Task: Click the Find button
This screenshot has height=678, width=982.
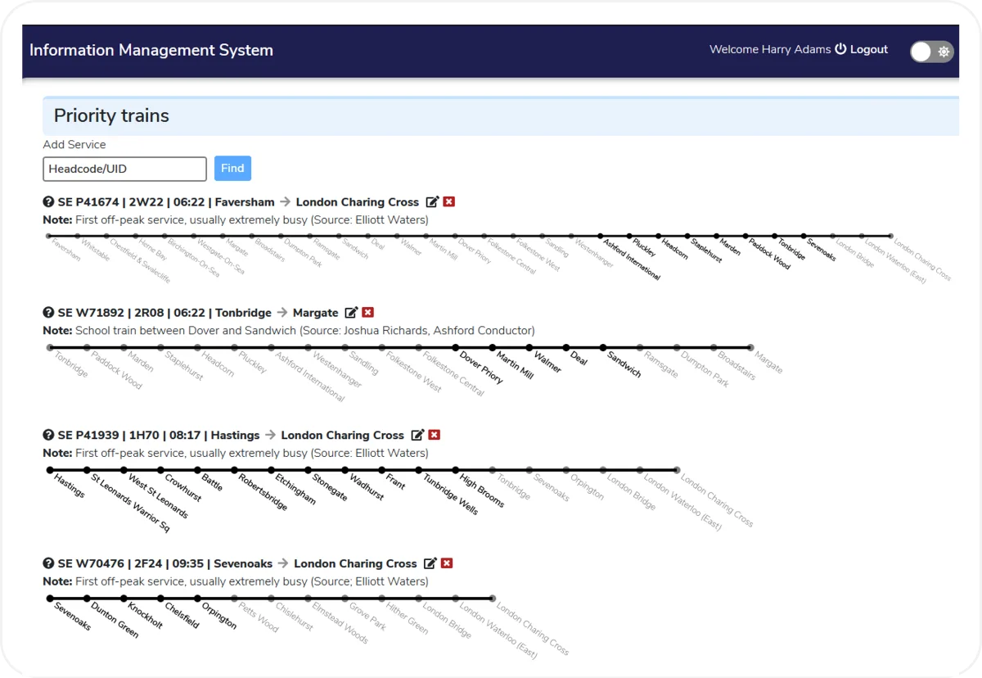Action: coord(232,169)
